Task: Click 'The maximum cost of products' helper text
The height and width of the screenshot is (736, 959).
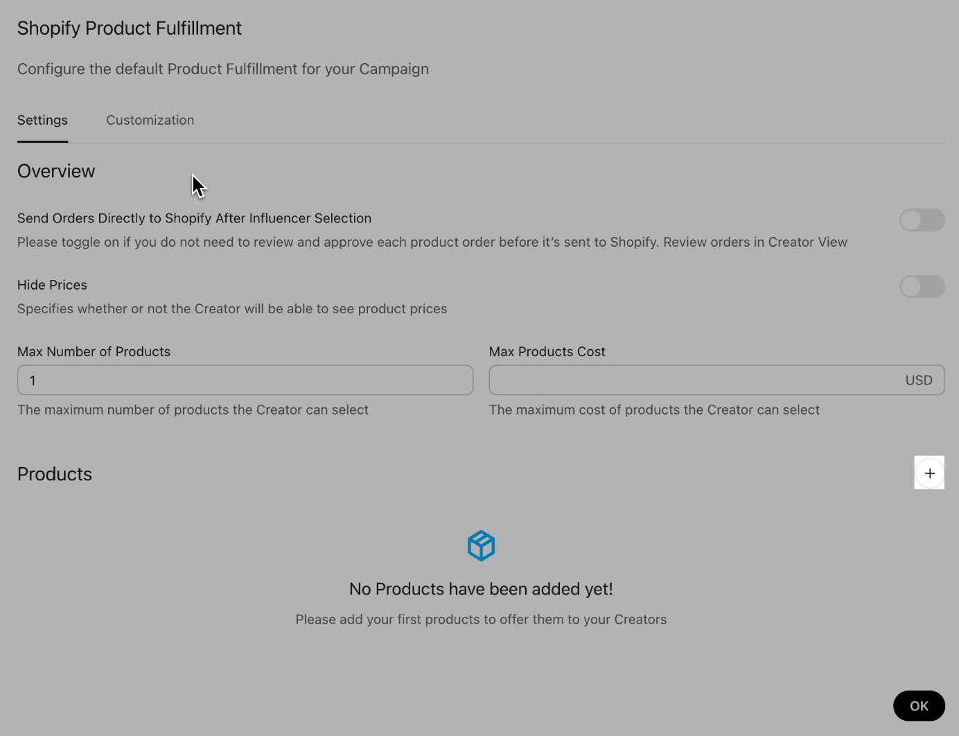Action: click(x=654, y=410)
